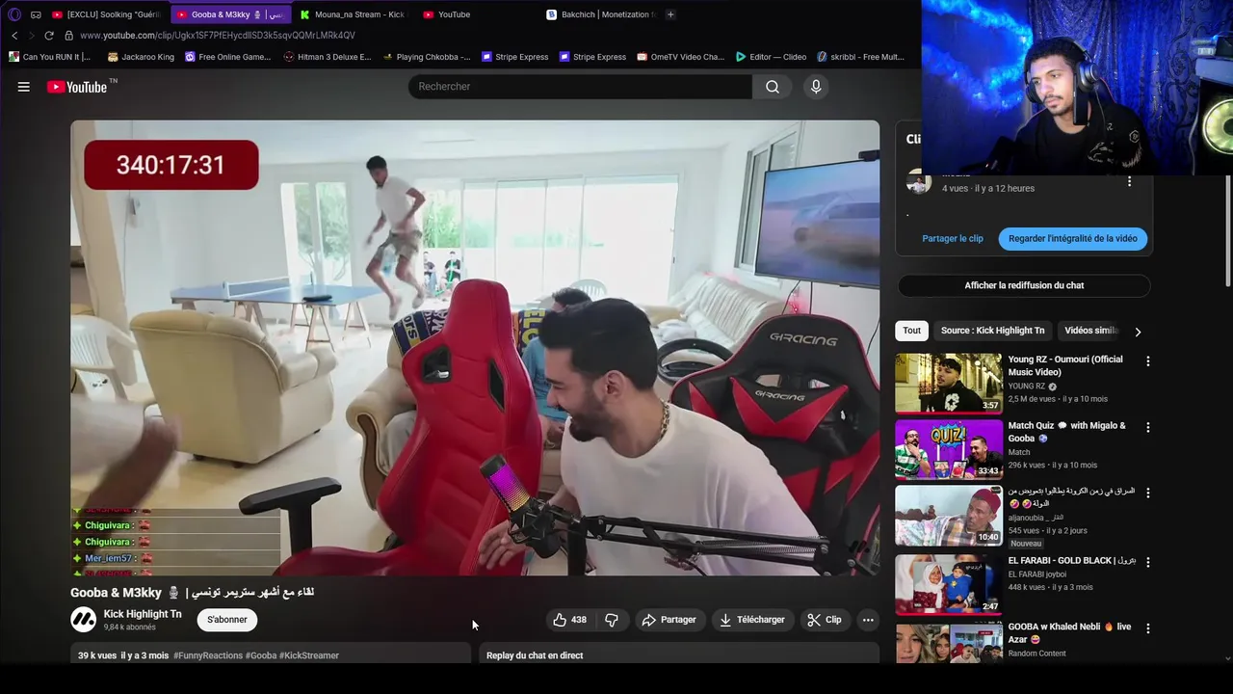Share the video using Partager

pos(669,620)
